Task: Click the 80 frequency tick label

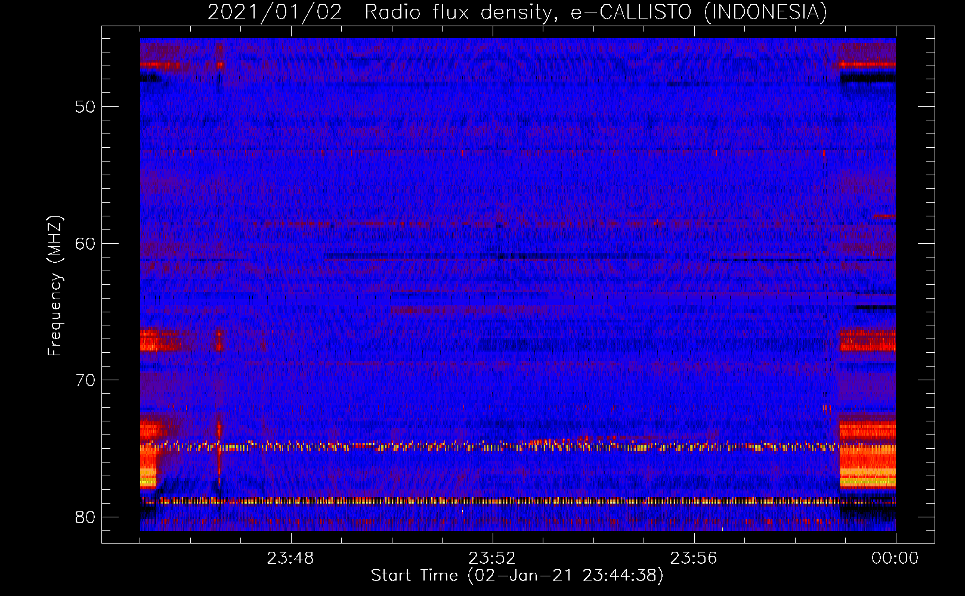Action: point(86,517)
